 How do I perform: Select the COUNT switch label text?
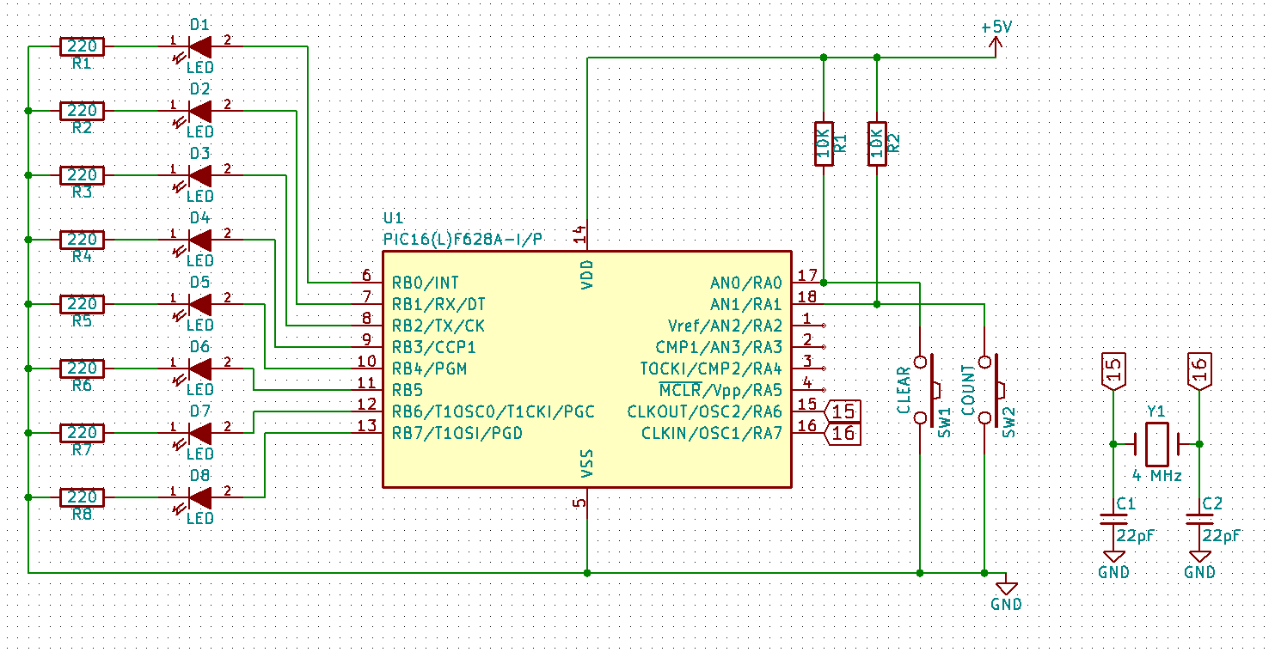click(968, 390)
